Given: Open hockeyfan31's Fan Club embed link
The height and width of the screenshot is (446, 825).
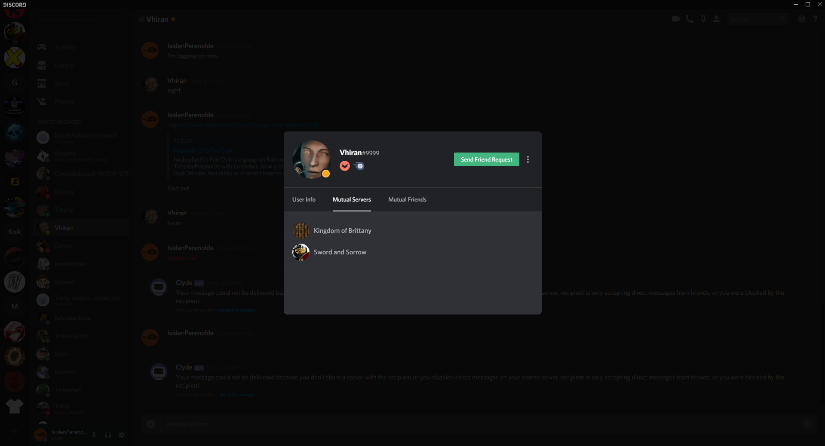Looking at the screenshot, I should tap(203, 150).
